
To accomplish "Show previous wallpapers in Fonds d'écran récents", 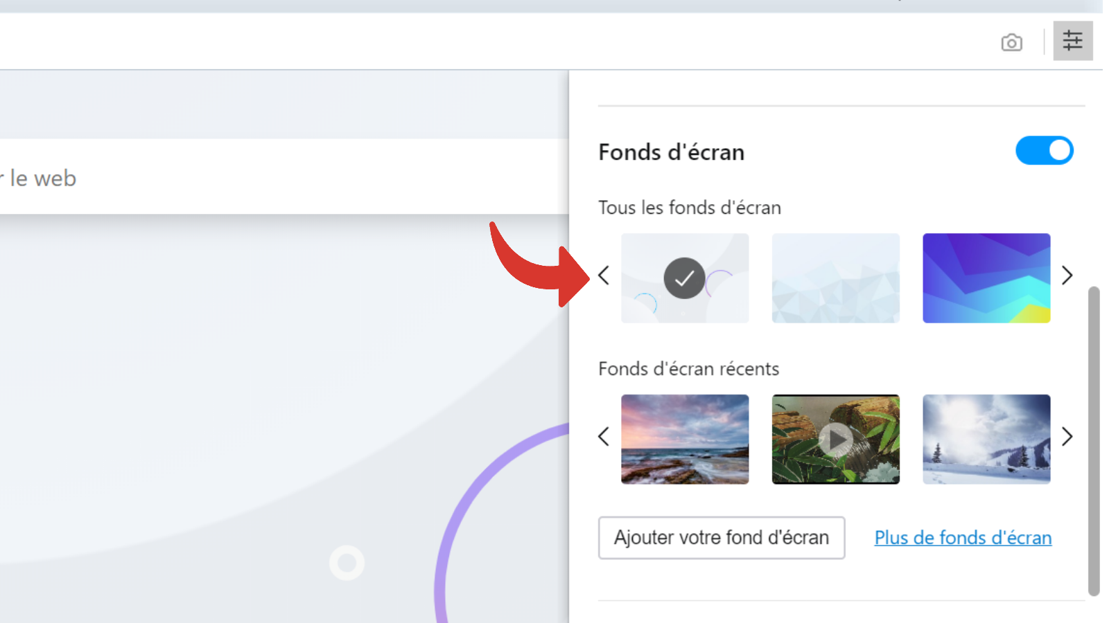I will [604, 437].
